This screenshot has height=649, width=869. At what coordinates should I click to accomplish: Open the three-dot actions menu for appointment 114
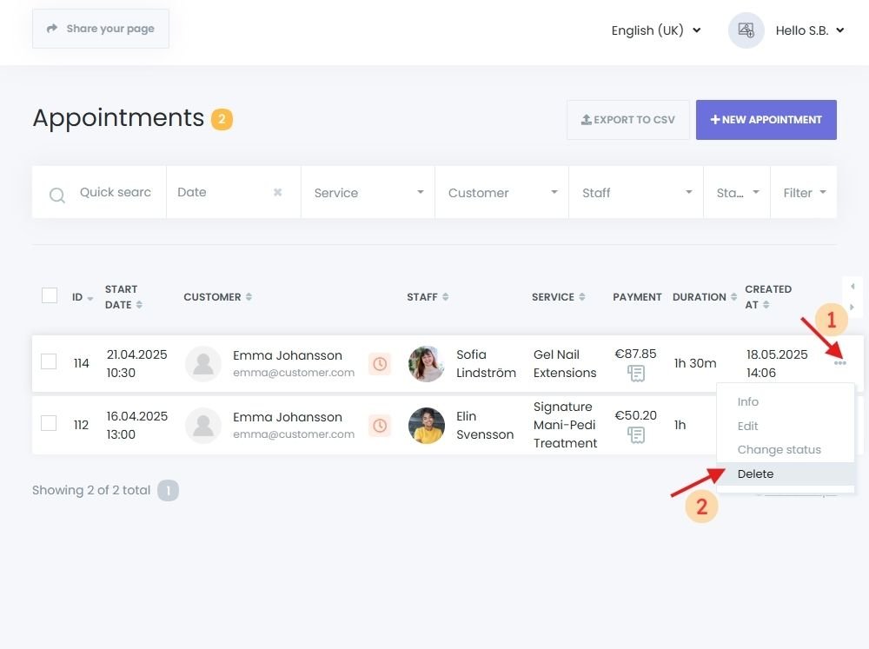(840, 363)
